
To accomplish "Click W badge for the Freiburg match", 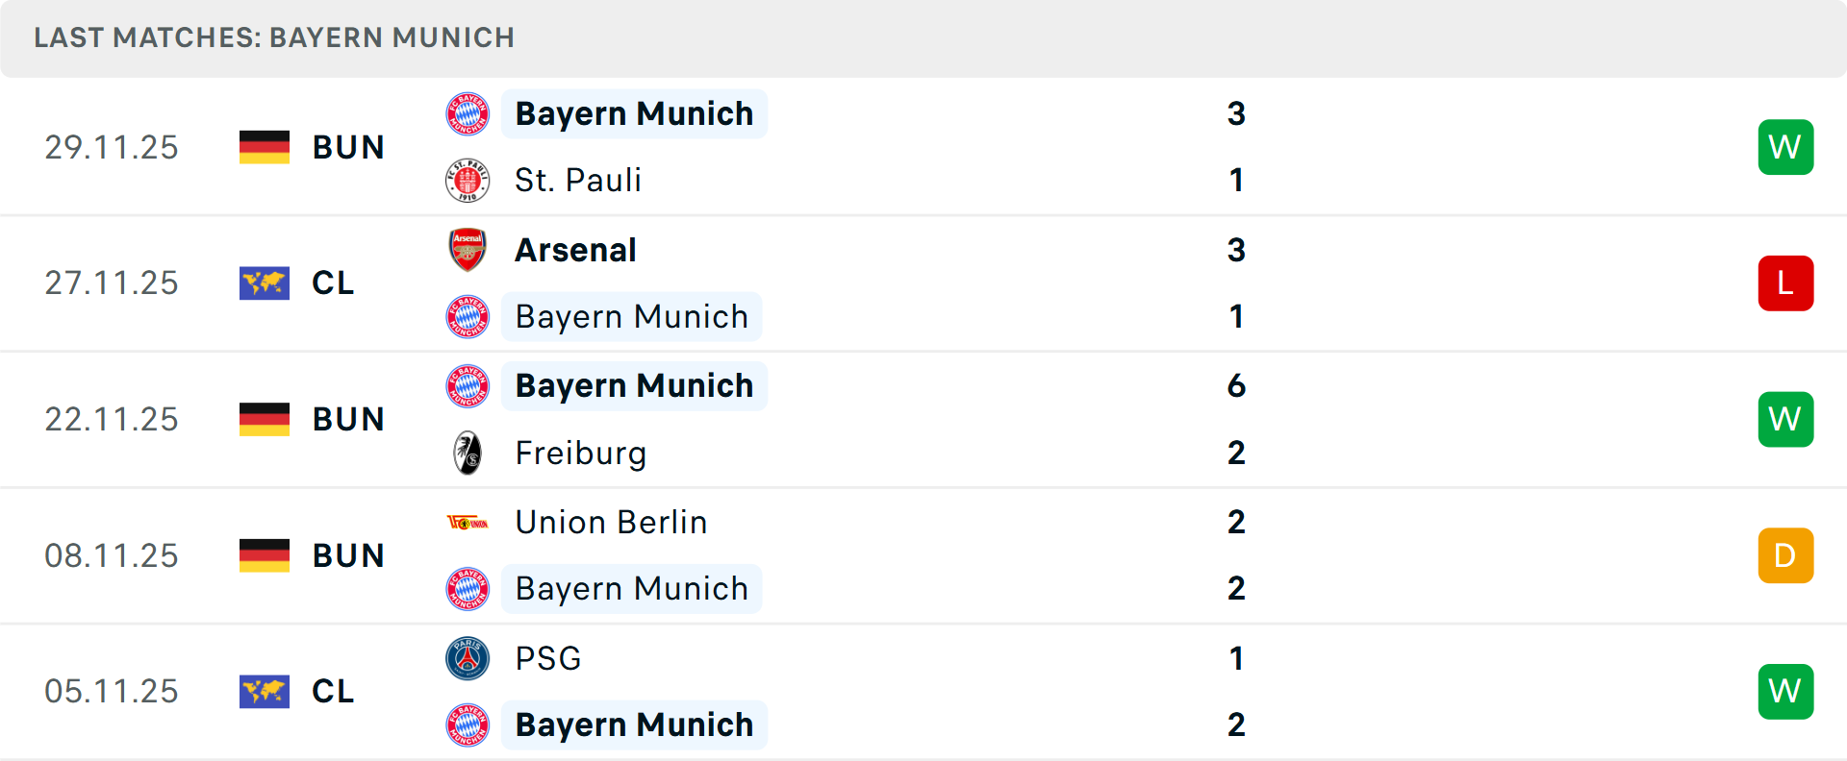I will pyautogui.click(x=1785, y=420).
